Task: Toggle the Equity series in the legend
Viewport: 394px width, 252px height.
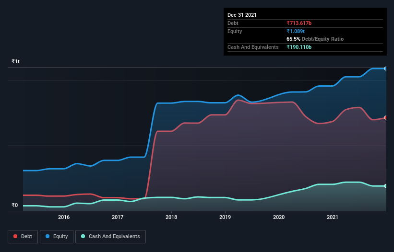Action: (57, 237)
